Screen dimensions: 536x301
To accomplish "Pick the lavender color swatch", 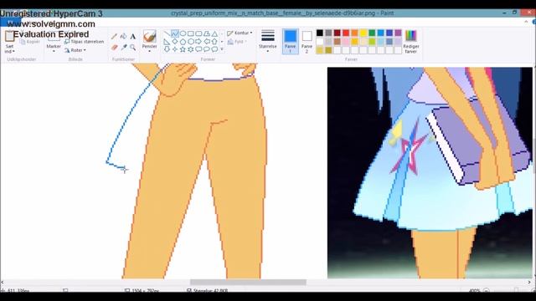I will 398,42.
